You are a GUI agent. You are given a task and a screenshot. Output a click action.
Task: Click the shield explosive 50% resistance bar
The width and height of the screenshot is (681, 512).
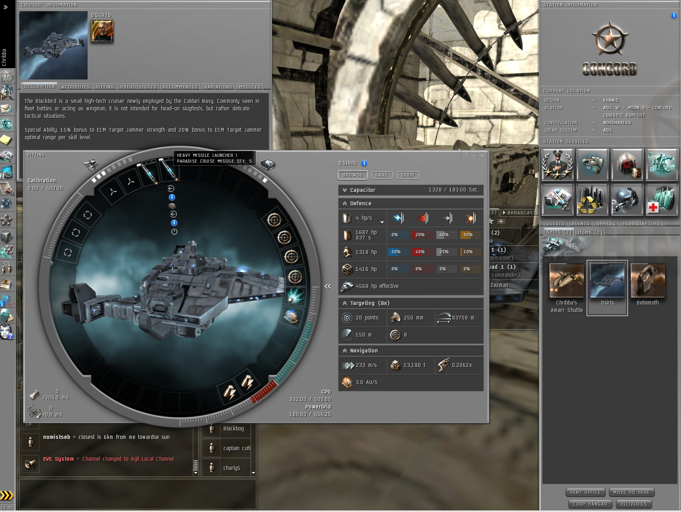pyautogui.click(x=471, y=235)
